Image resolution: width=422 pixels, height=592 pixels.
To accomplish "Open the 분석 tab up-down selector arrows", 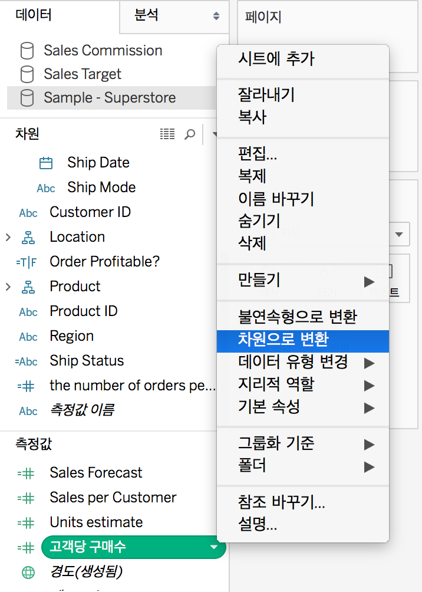I will [x=216, y=16].
